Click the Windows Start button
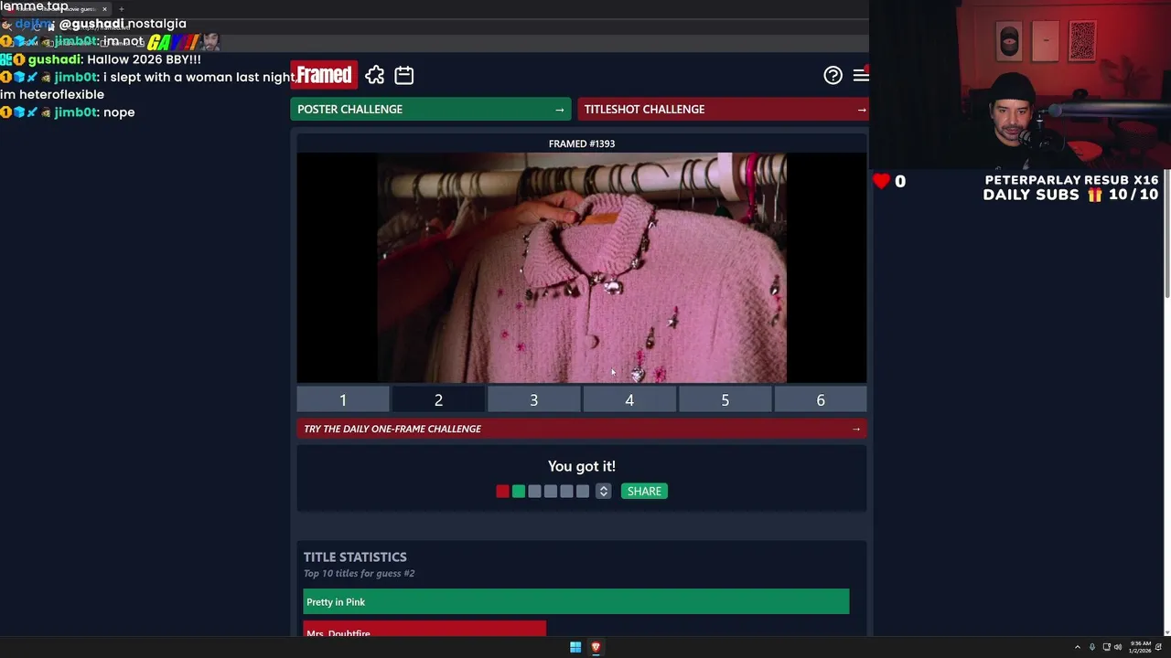The image size is (1171, 658). pos(575,647)
